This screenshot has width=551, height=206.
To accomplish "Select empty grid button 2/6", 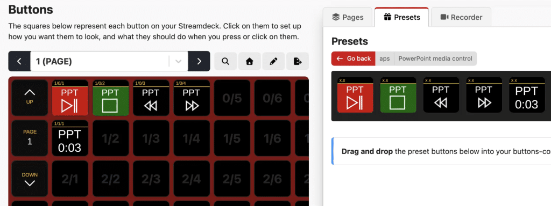I will tap(272, 178).
